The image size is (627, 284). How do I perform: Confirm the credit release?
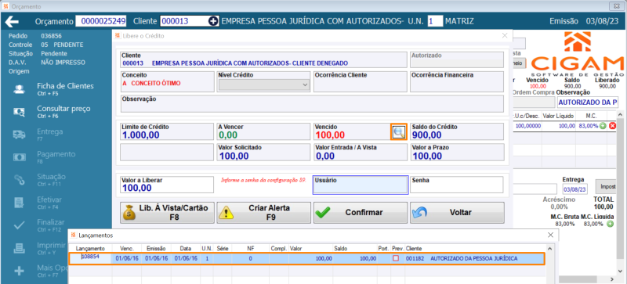pyautogui.click(x=361, y=213)
